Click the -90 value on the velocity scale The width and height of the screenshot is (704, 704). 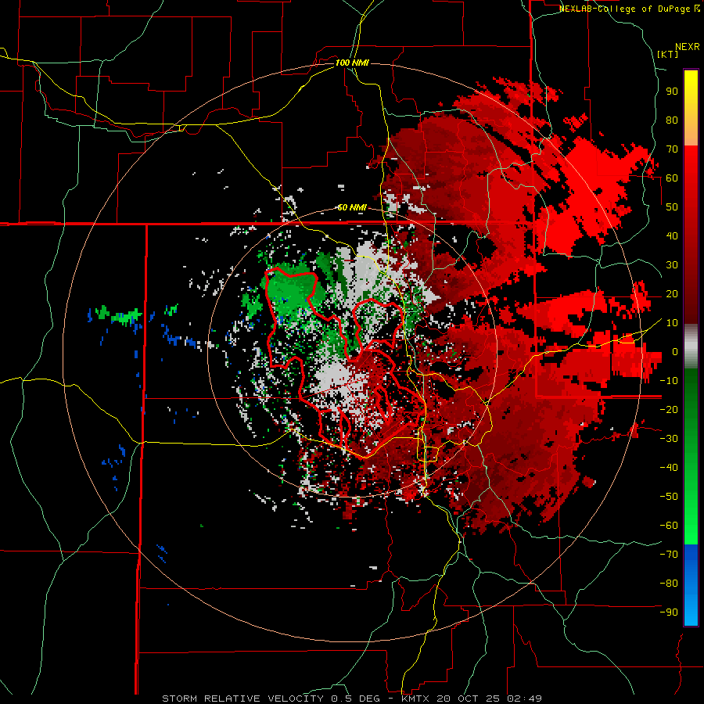click(x=669, y=612)
